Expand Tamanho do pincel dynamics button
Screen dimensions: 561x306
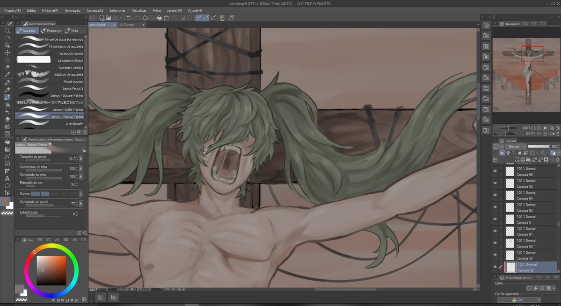(x=81, y=158)
